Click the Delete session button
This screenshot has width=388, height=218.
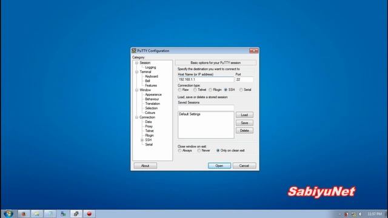pyautogui.click(x=244, y=131)
